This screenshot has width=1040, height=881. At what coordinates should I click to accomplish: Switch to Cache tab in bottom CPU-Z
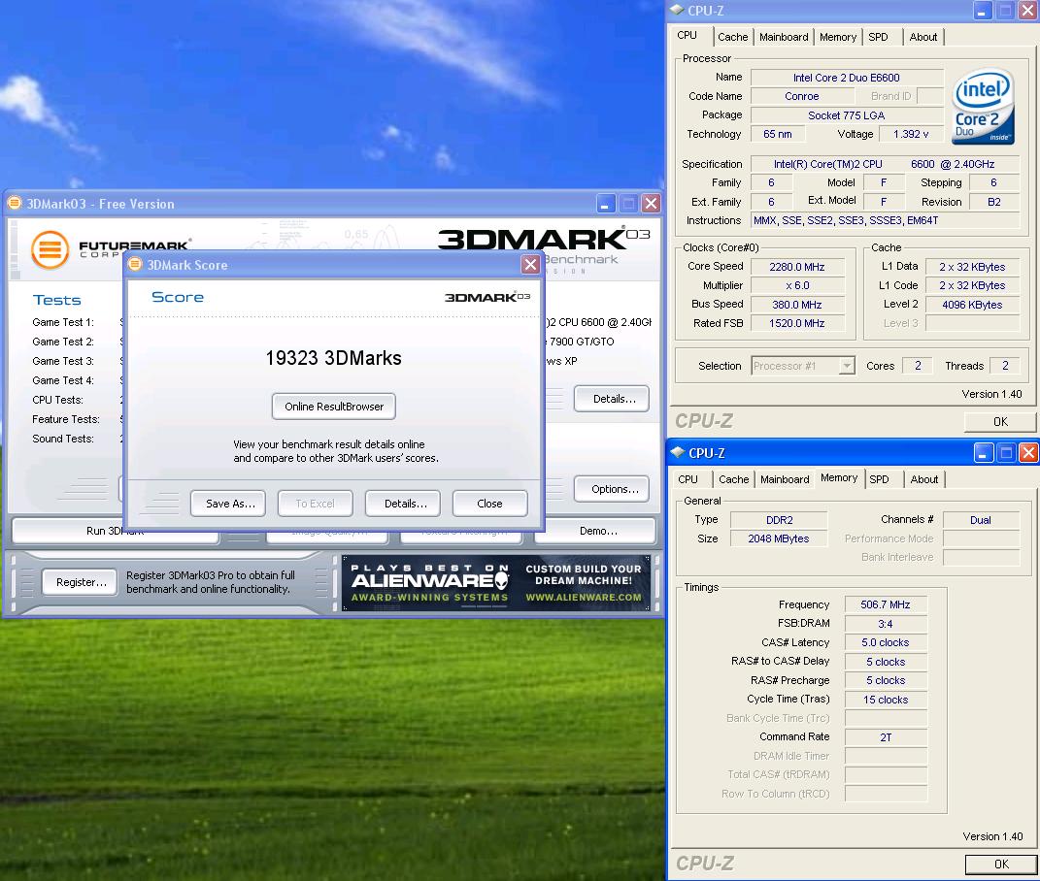733,479
